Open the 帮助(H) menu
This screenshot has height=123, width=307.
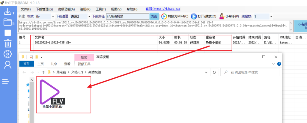[x=132, y=9]
